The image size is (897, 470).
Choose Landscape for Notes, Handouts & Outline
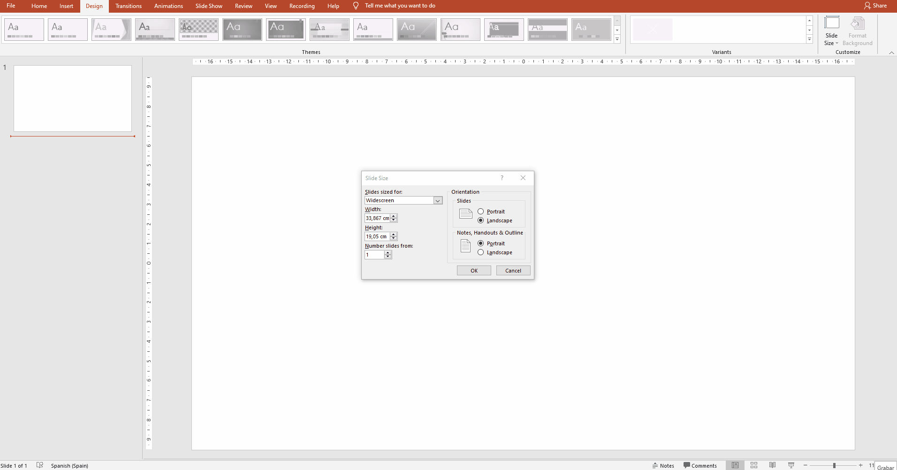[481, 252]
